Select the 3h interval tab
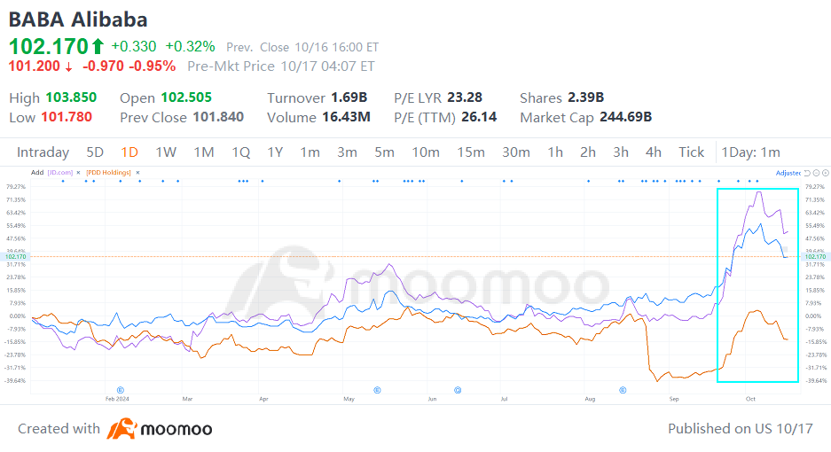Image resolution: width=831 pixels, height=452 pixels. [621, 152]
